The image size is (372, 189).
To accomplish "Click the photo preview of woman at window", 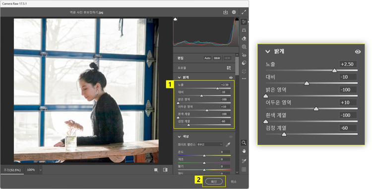I will (86, 90).
